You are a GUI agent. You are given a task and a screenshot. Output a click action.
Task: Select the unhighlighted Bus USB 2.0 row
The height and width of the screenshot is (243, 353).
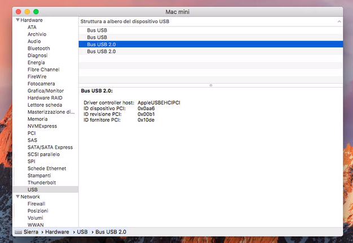[x=211, y=51]
